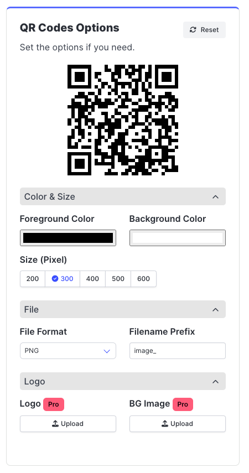249x473 pixels.
Task: Open the black Foreground Color swatch
Action: (x=68, y=238)
